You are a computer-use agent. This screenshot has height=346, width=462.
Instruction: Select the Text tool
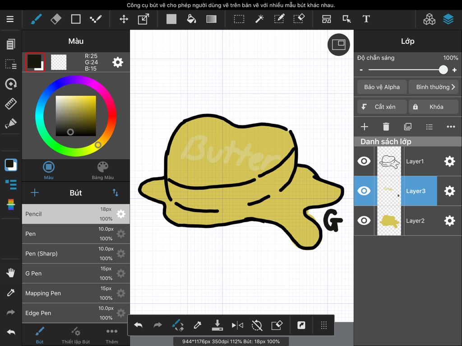pyautogui.click(x=366, y=19)
